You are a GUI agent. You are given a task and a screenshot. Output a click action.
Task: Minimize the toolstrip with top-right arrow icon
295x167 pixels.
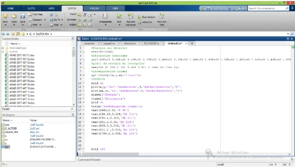[x=292, y=8]
